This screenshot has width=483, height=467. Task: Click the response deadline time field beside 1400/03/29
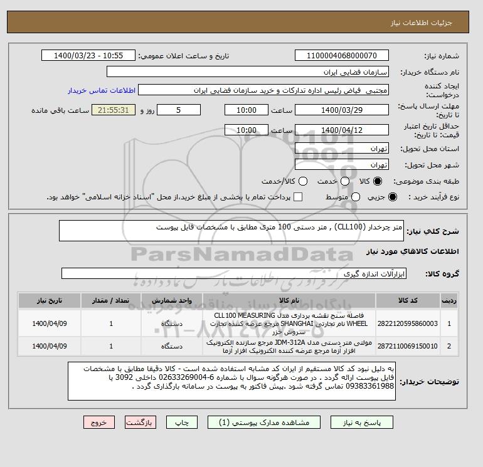click(x=247, y=110)
